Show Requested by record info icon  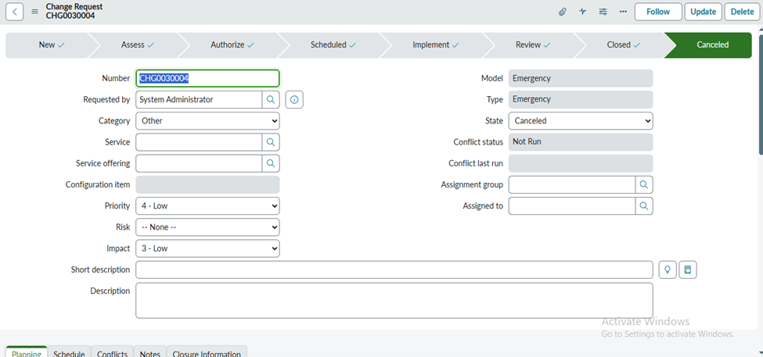[293, 100]
